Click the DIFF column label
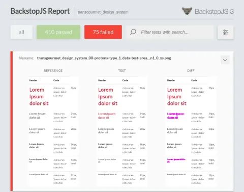244x192 pixels. [191, 71]
